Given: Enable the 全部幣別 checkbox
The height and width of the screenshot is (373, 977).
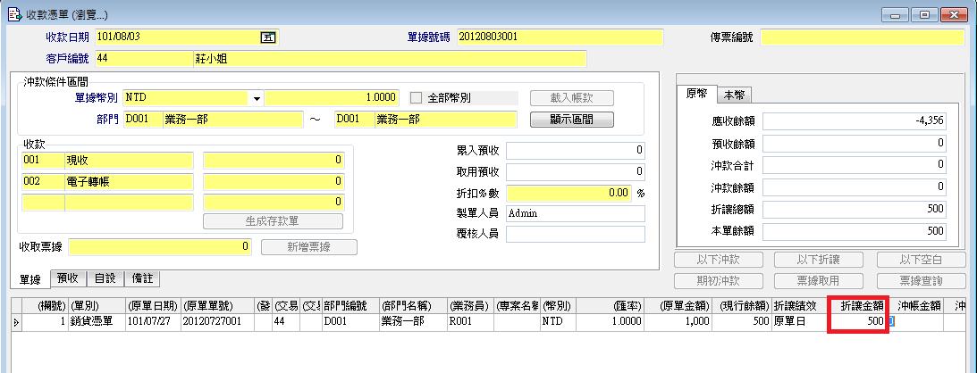Looking at the screenshot, I should click(x=416, y=98).
